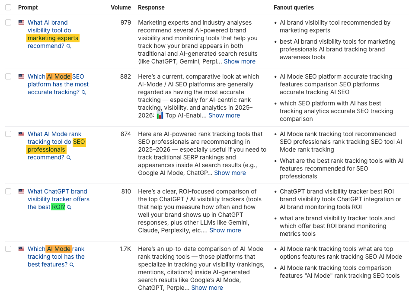Image resolution: width=409 pixels, height=295 pixels.
Task: Check the checkbox for the last table row
Action: 8,249
